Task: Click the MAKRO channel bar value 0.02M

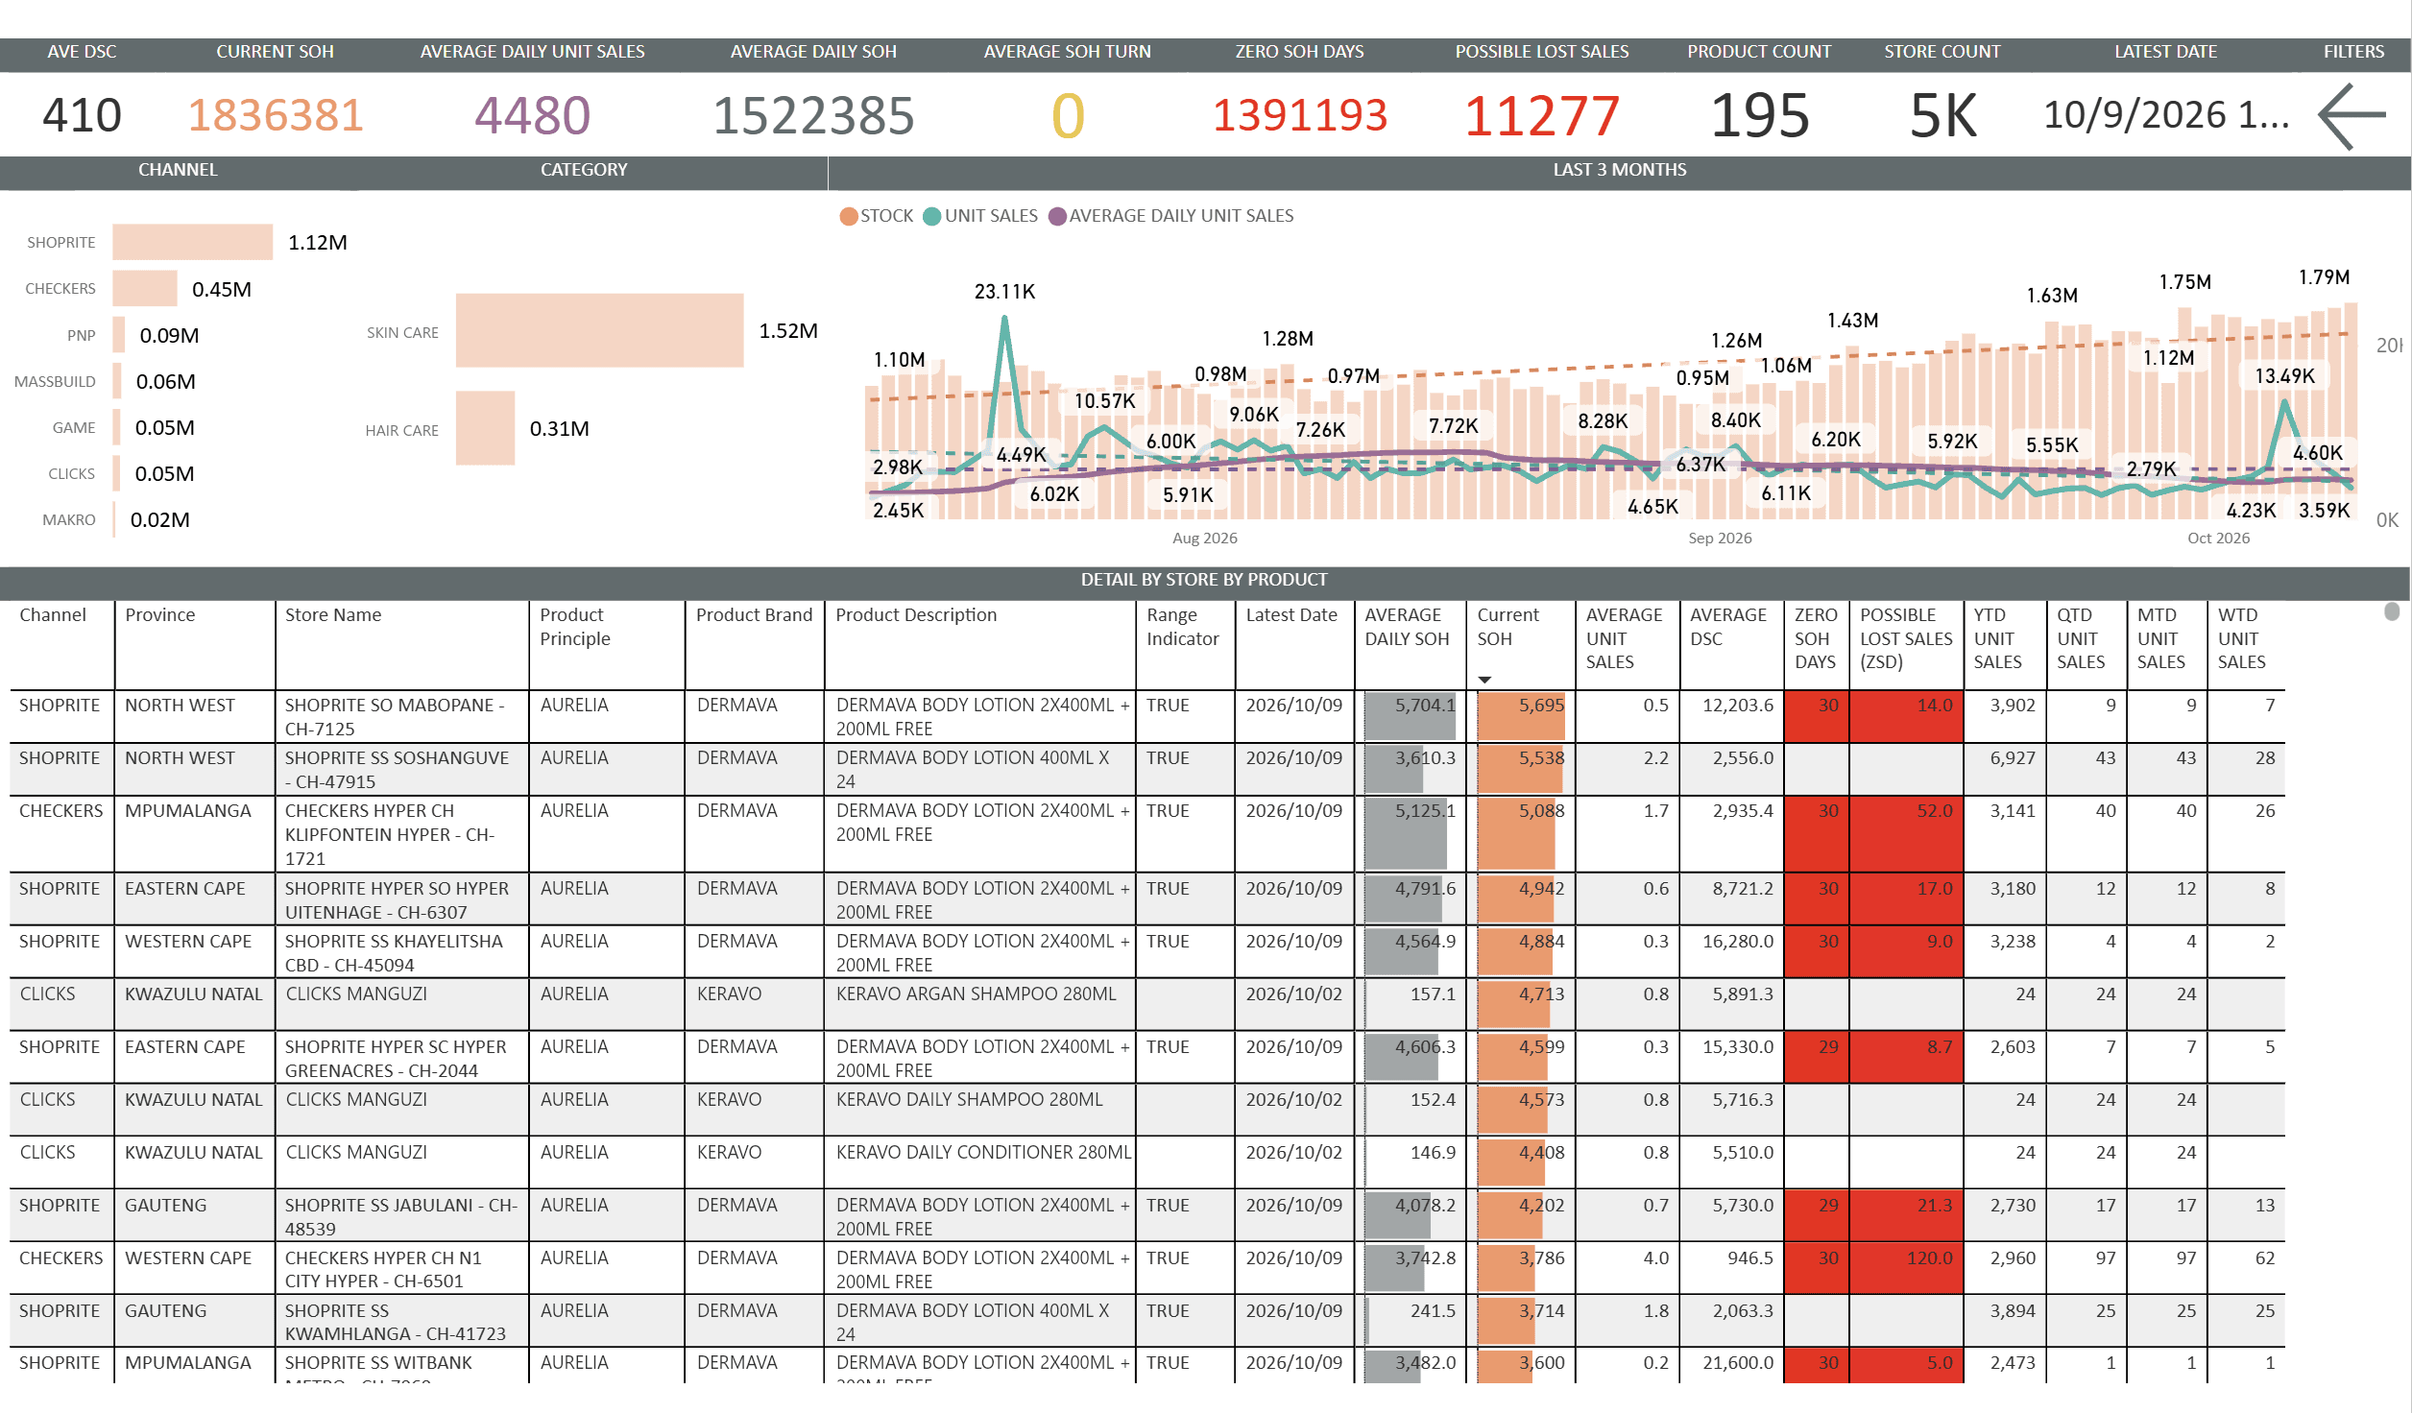Action: pyautogui.click(x=160, y=520)
